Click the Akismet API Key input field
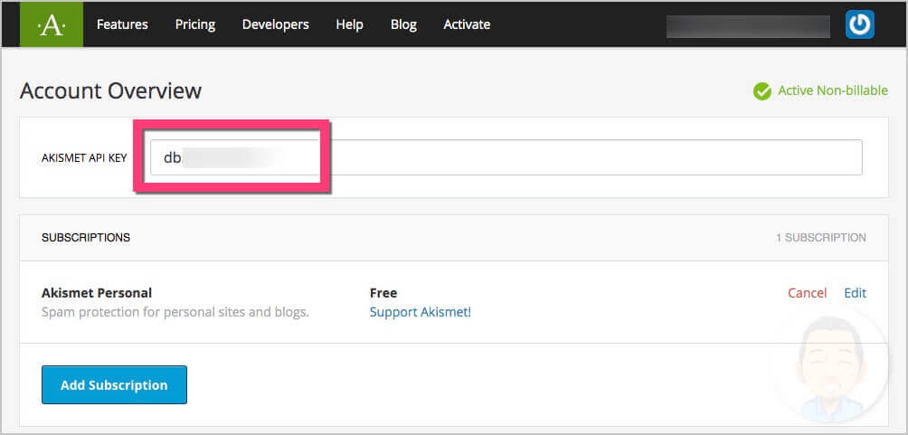This screenshot has width=908, height=435. coord(506,157)
